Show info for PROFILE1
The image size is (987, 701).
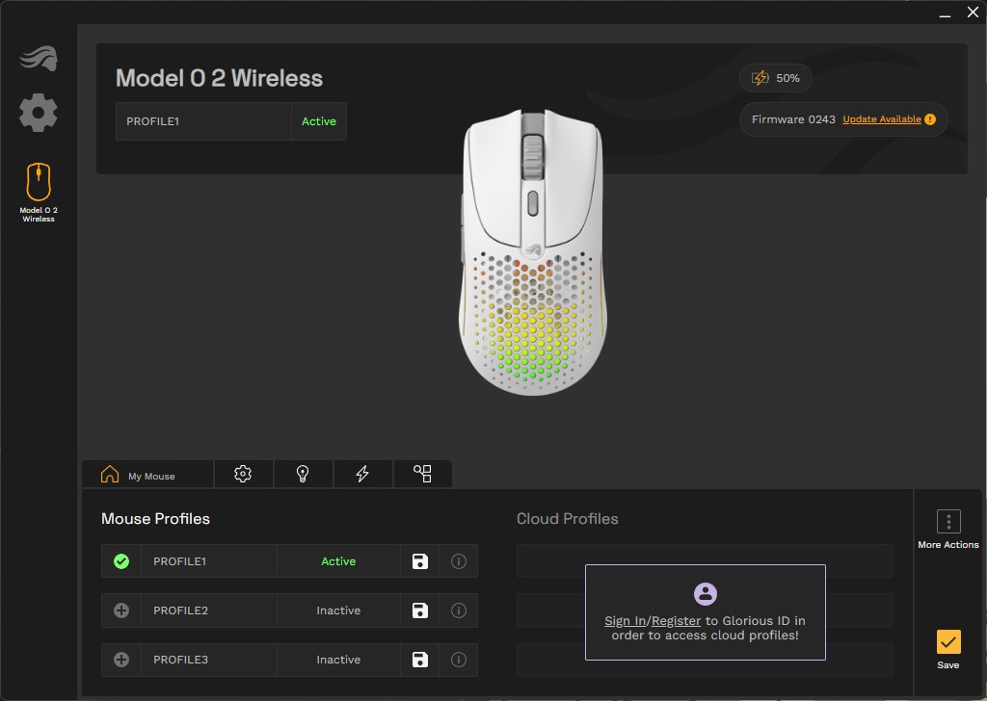459,561
